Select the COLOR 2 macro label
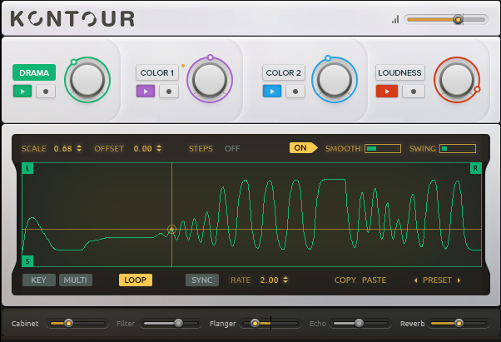 click(x=284, y=72)
